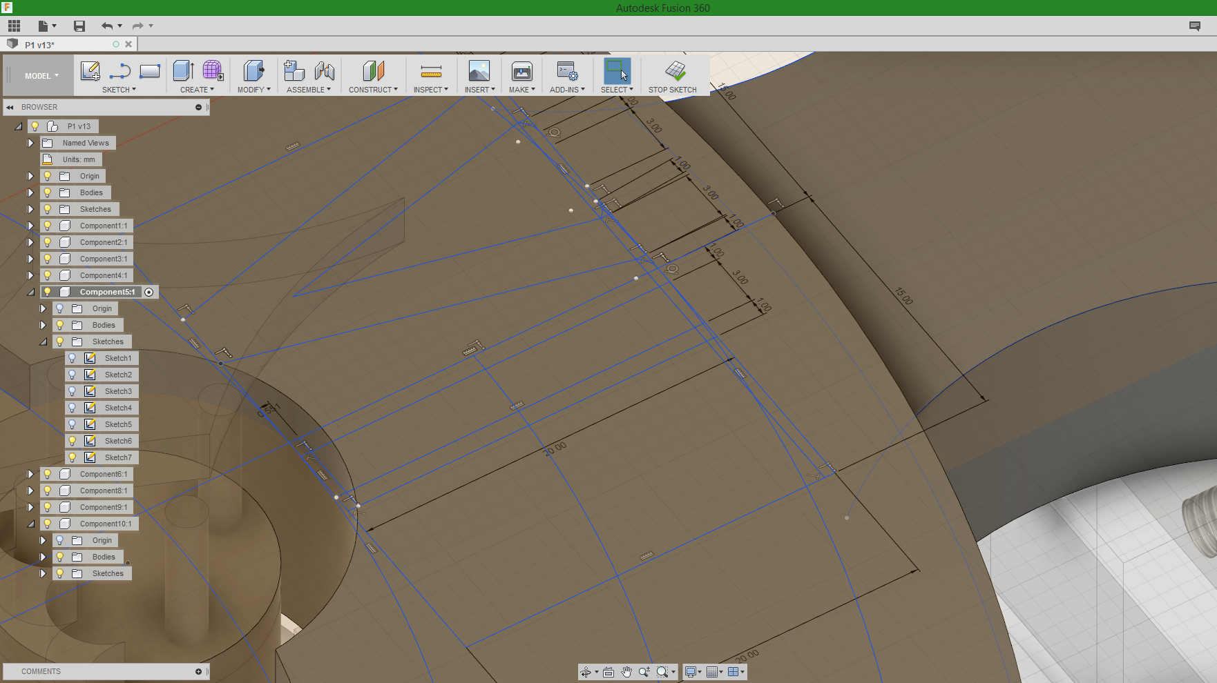Click the Undo arrow icon

[107, 26]
